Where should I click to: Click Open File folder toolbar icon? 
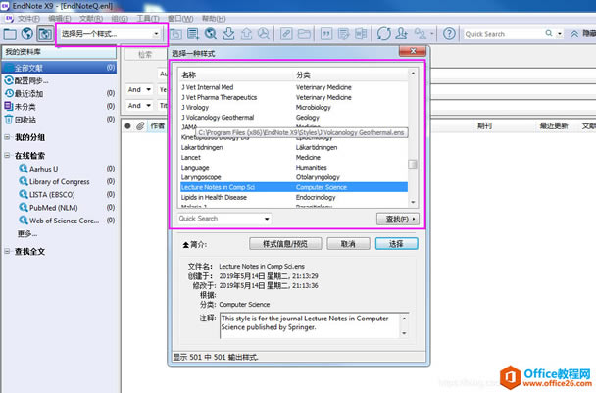pos(304,34)
